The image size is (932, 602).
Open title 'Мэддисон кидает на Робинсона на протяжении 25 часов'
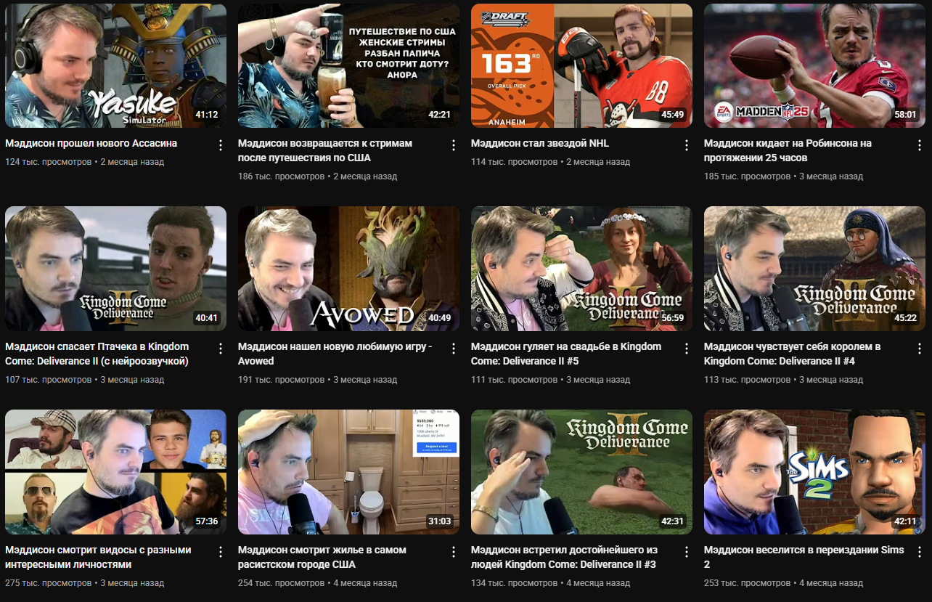[788, 150]
